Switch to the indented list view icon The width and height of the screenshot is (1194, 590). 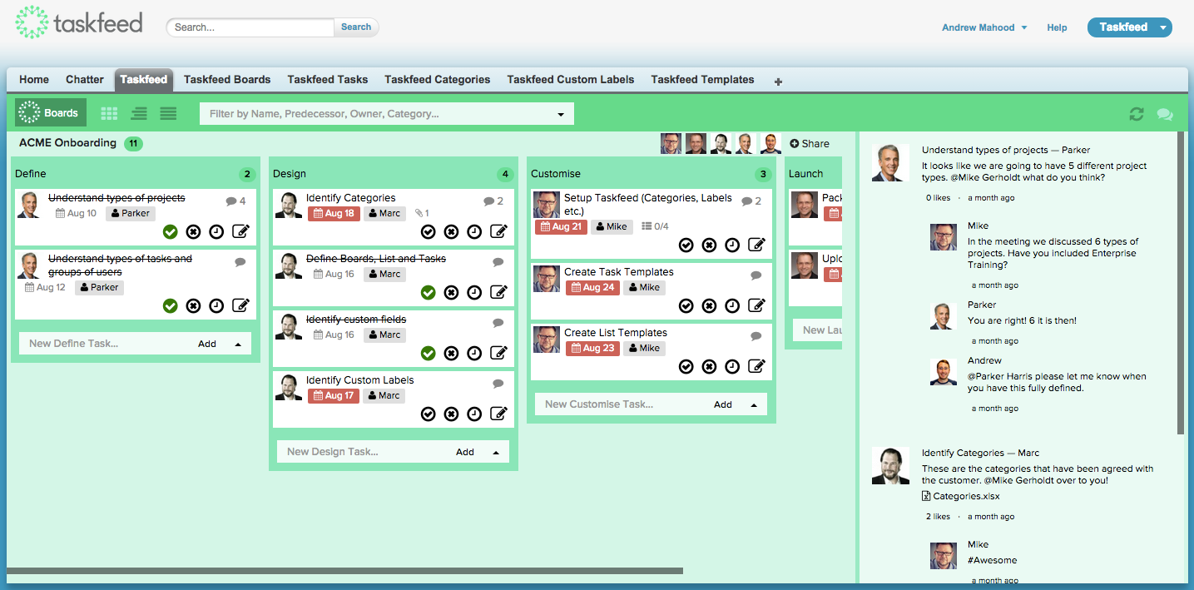[139, 113]
